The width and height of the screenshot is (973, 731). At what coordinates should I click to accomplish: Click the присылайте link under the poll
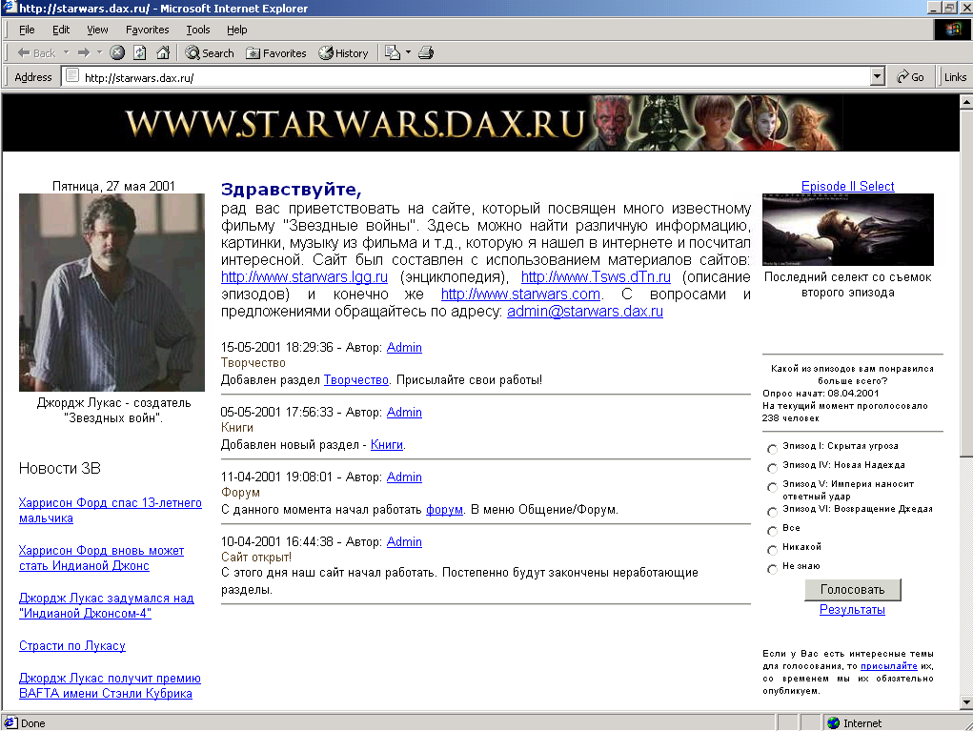tap(888, 666)
